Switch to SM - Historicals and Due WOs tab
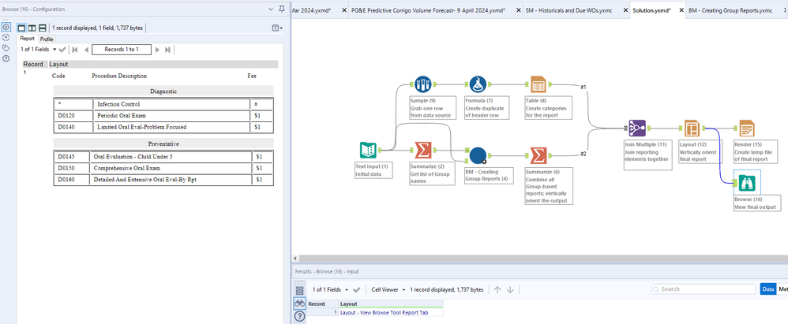788x324 pixels. [x=568, y=10]
